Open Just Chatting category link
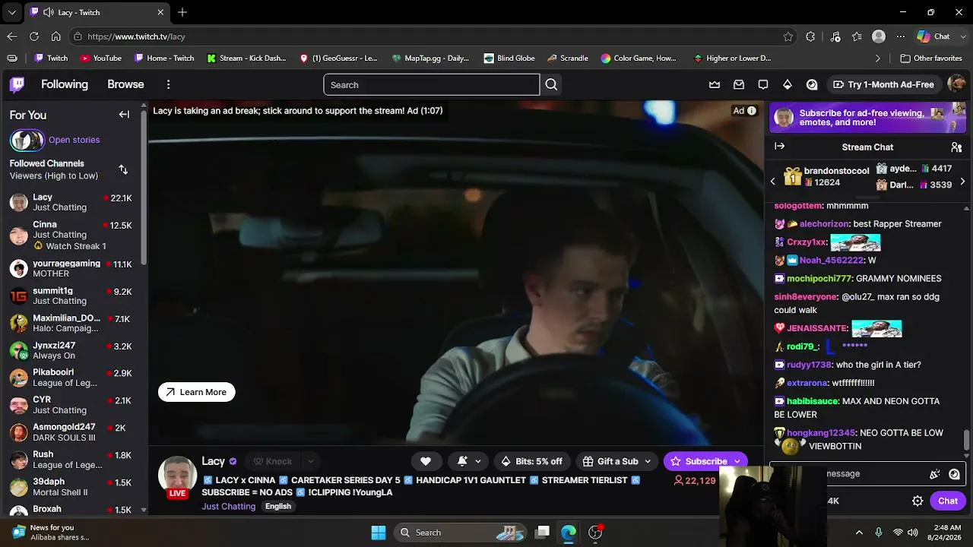Viewport: 973px width, 547px height. point(228,507)
